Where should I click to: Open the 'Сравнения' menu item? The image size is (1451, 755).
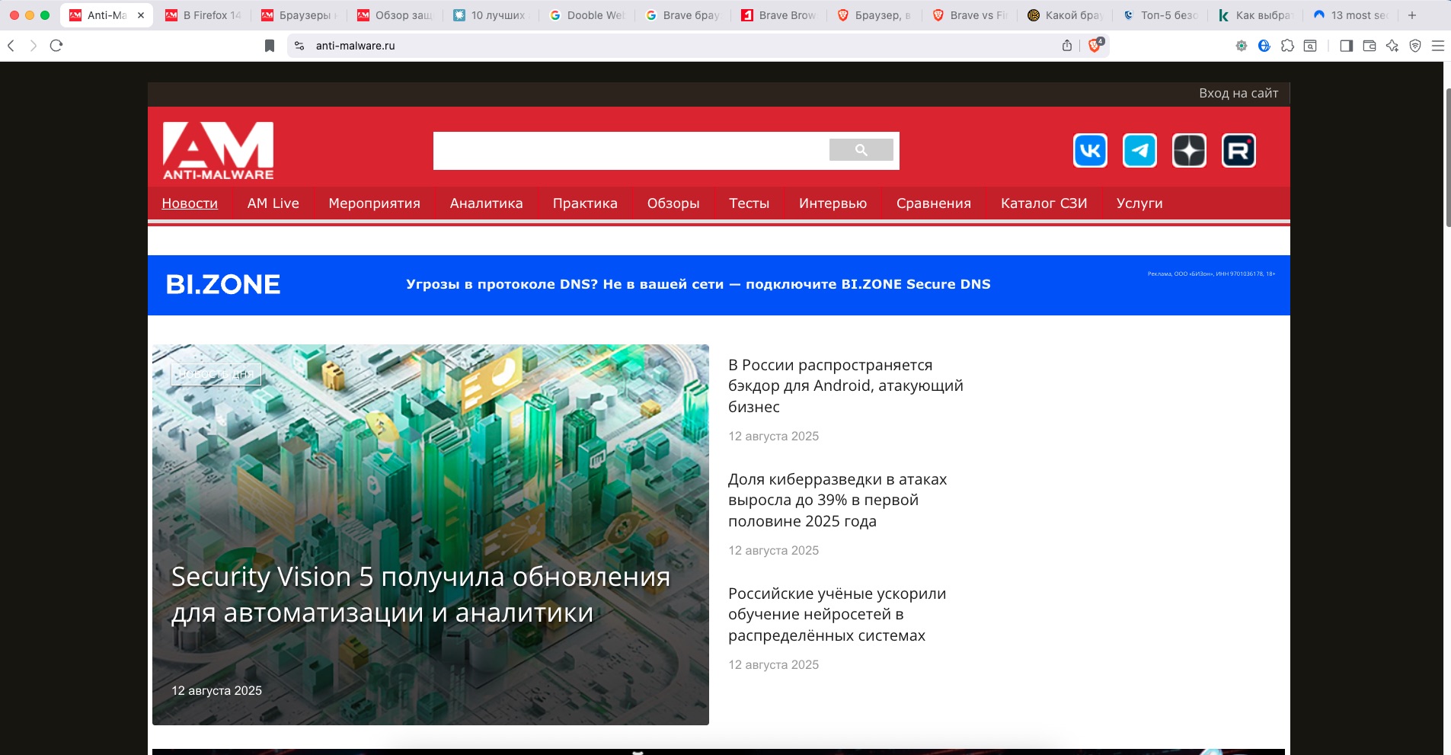(x=934, y=203)
